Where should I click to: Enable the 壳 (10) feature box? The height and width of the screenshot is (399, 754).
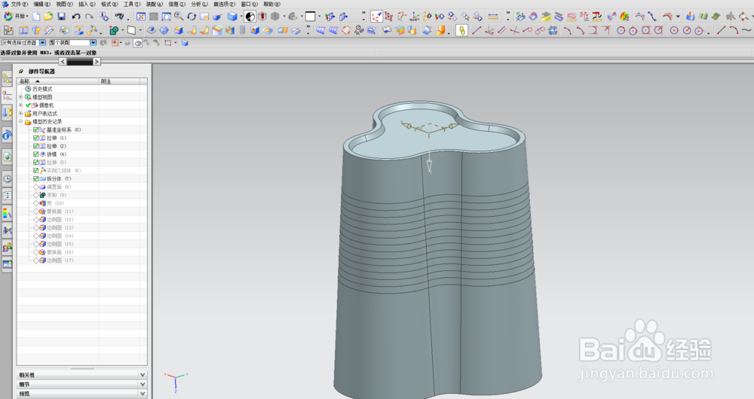(x=35, y=203)
